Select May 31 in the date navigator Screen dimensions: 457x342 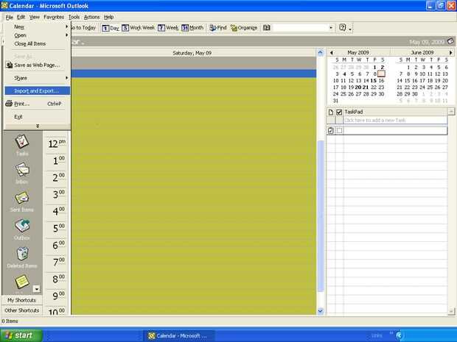coord(336,101)
